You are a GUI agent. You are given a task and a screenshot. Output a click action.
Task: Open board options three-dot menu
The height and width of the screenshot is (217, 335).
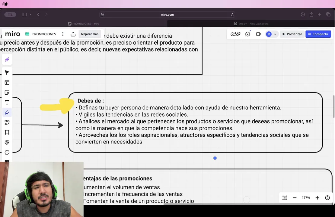(x=63, y=34)
